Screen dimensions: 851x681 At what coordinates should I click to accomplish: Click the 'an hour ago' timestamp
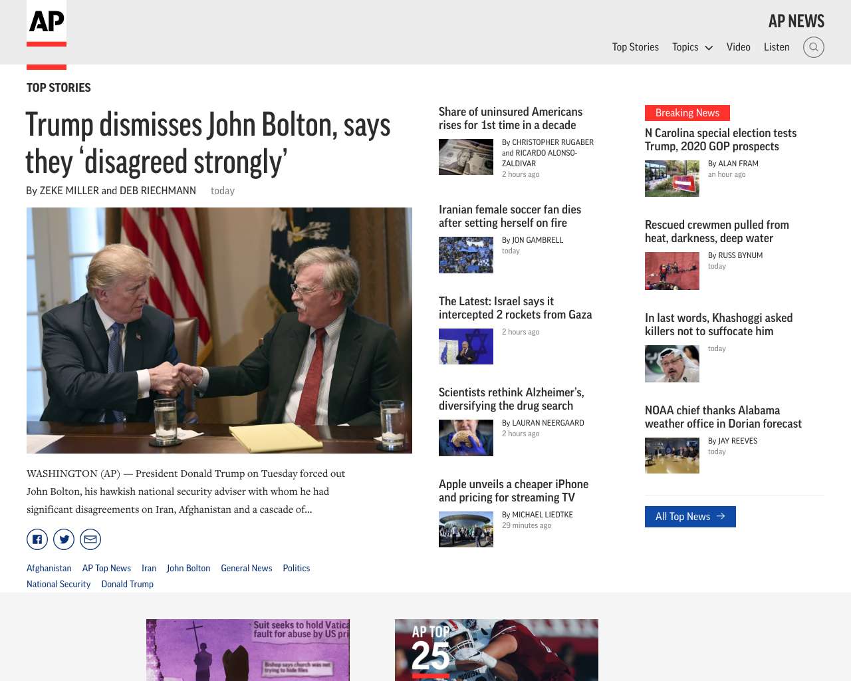(727, 174)
